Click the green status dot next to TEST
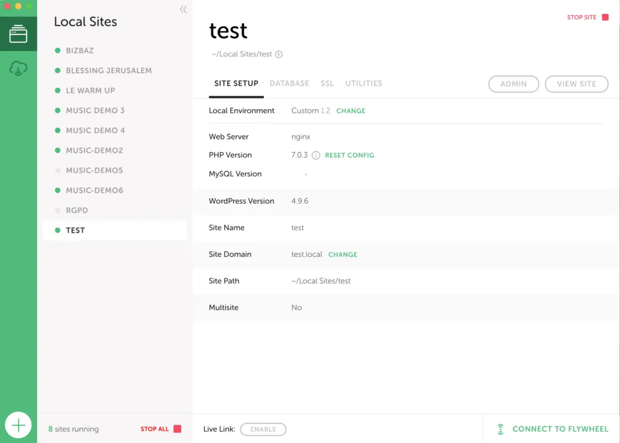Image resolution: width=620 pixels, height=443 pixels. (x=58, y=230)
